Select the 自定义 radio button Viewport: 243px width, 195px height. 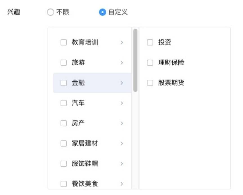pyautogui.click(x=102, y=12)
